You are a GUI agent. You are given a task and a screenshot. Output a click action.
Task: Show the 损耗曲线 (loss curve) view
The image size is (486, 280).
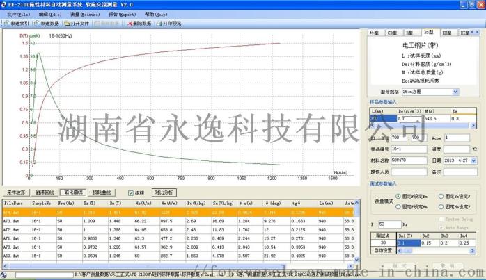[x=102, y=192]
